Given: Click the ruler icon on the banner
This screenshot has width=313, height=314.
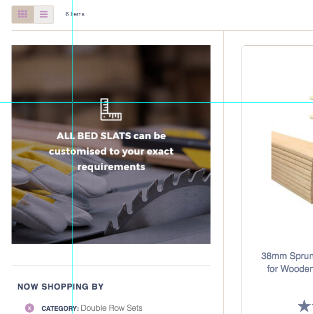Looking at the screenshot, I should (x=111, y=109).
